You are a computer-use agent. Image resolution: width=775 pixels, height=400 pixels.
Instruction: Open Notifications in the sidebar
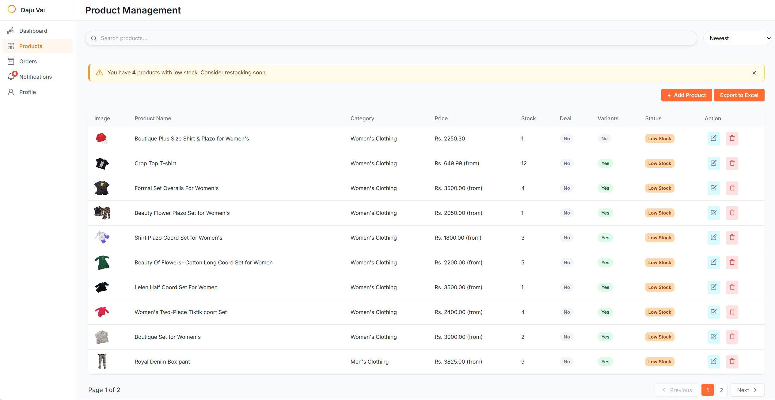[x=38, y=77]
